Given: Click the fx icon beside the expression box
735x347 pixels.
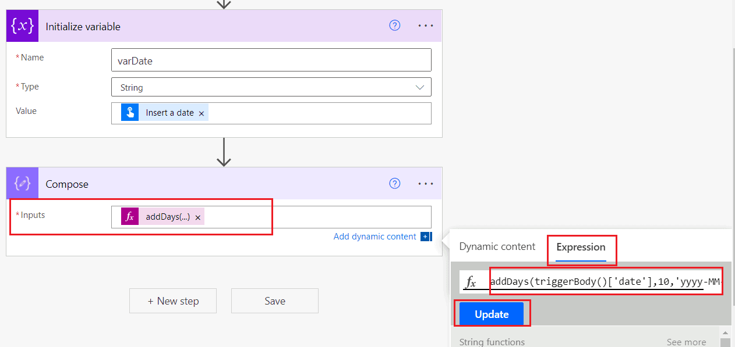Looking at the screenshot, I should pyautogui.click(x=473, y=281).
